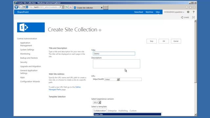Image resolution: width=210 pixels, height=118 pixels.
Task: Open Central Administration link
Action: tap(27, 39)
